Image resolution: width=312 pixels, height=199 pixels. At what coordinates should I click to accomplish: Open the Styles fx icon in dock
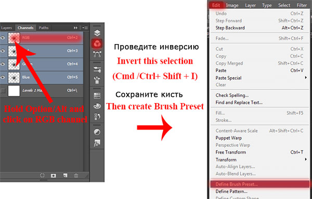click(x=97, y=143)
